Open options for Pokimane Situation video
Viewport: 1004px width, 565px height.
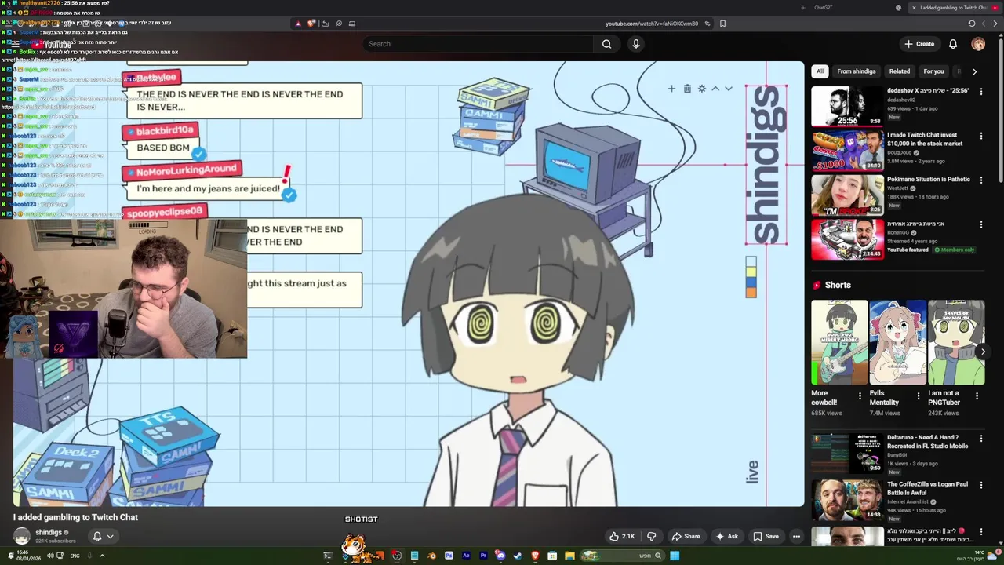tap(980, 180)
